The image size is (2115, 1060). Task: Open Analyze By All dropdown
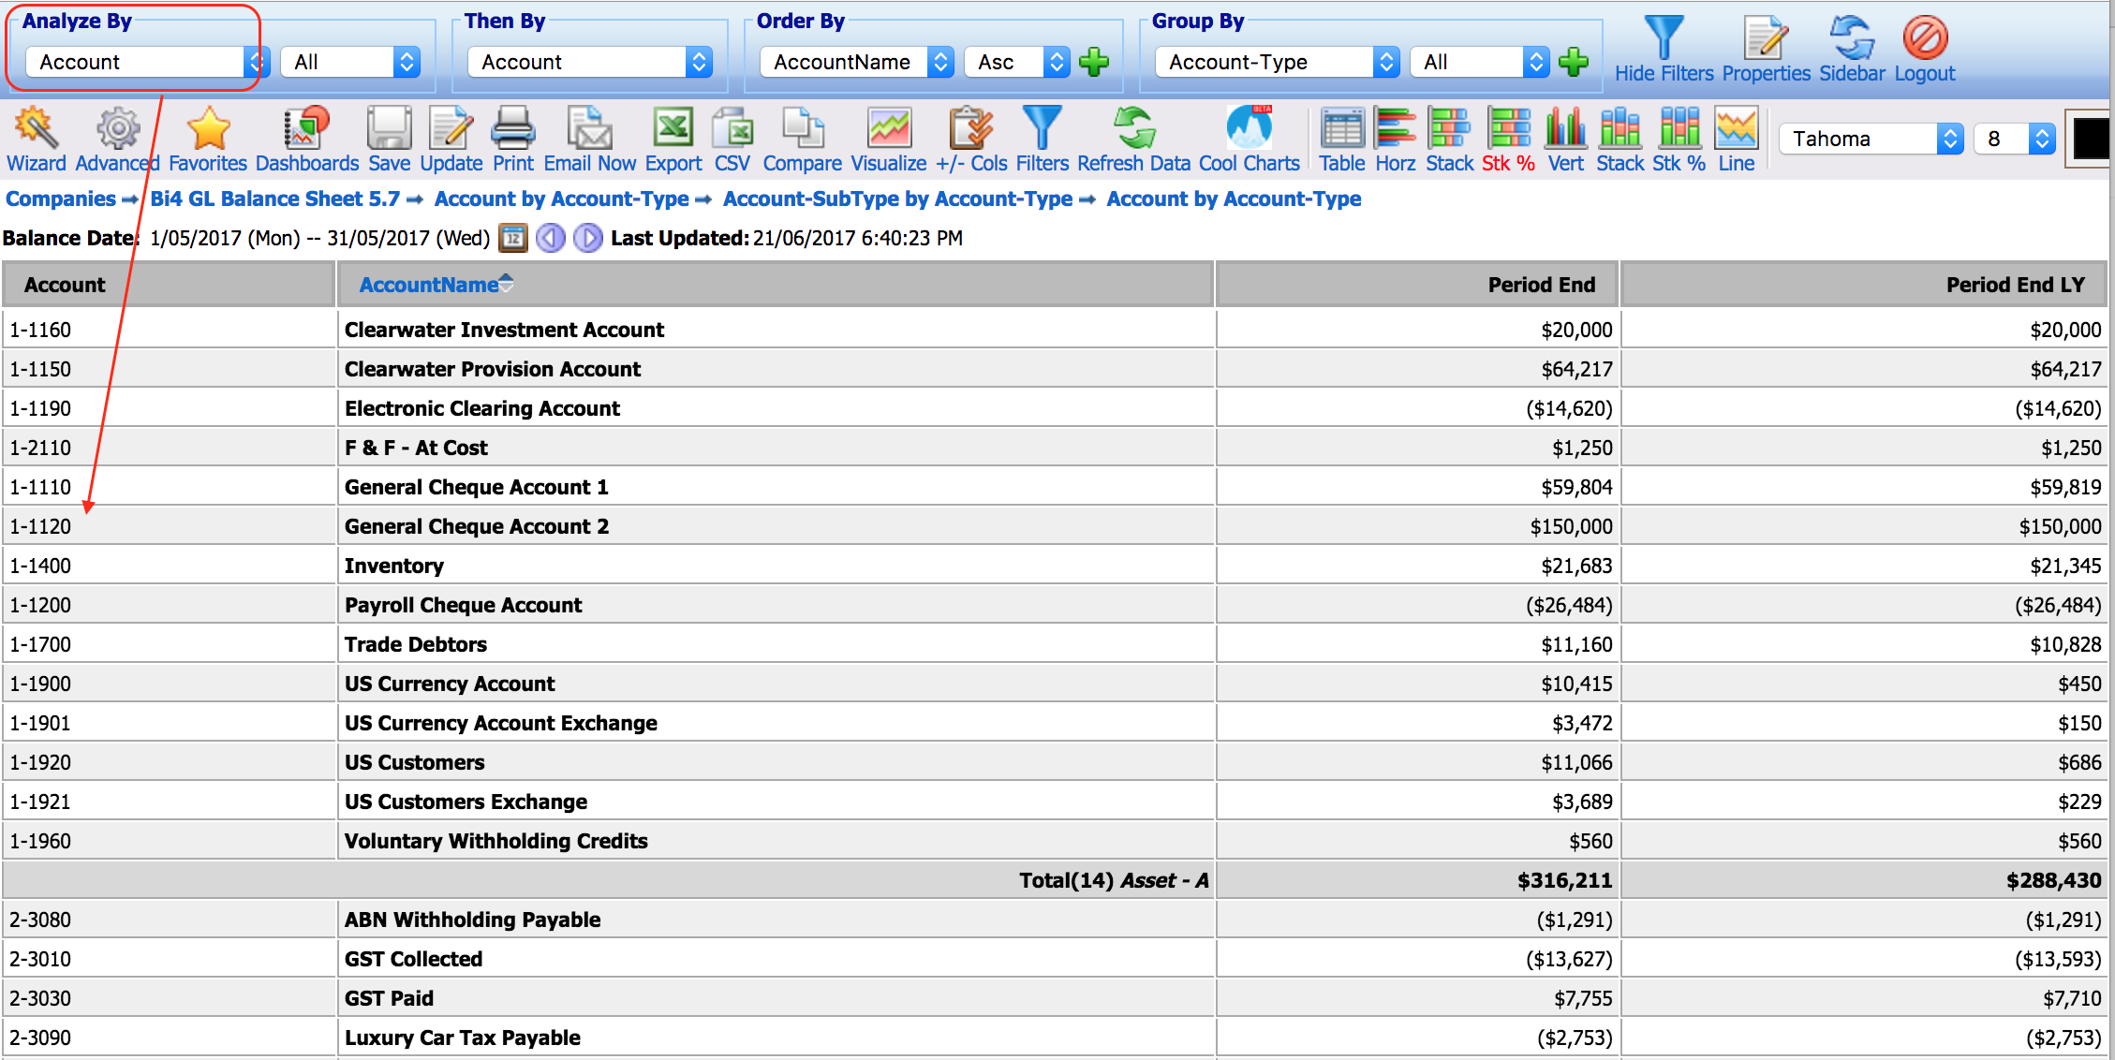point(349,62)
